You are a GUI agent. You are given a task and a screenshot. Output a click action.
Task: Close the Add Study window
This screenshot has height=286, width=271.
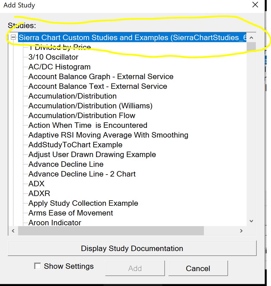point(255,5)
